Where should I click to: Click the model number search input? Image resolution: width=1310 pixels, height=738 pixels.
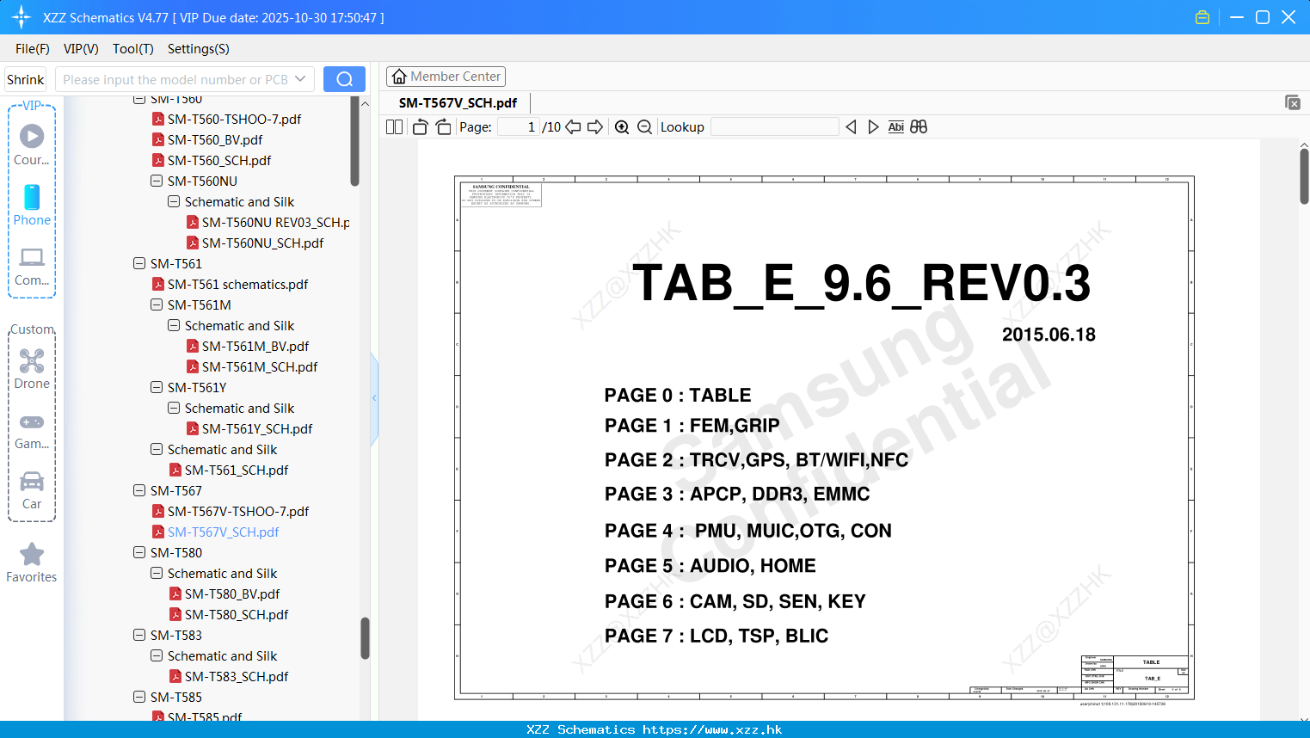(x=175, y=79)
